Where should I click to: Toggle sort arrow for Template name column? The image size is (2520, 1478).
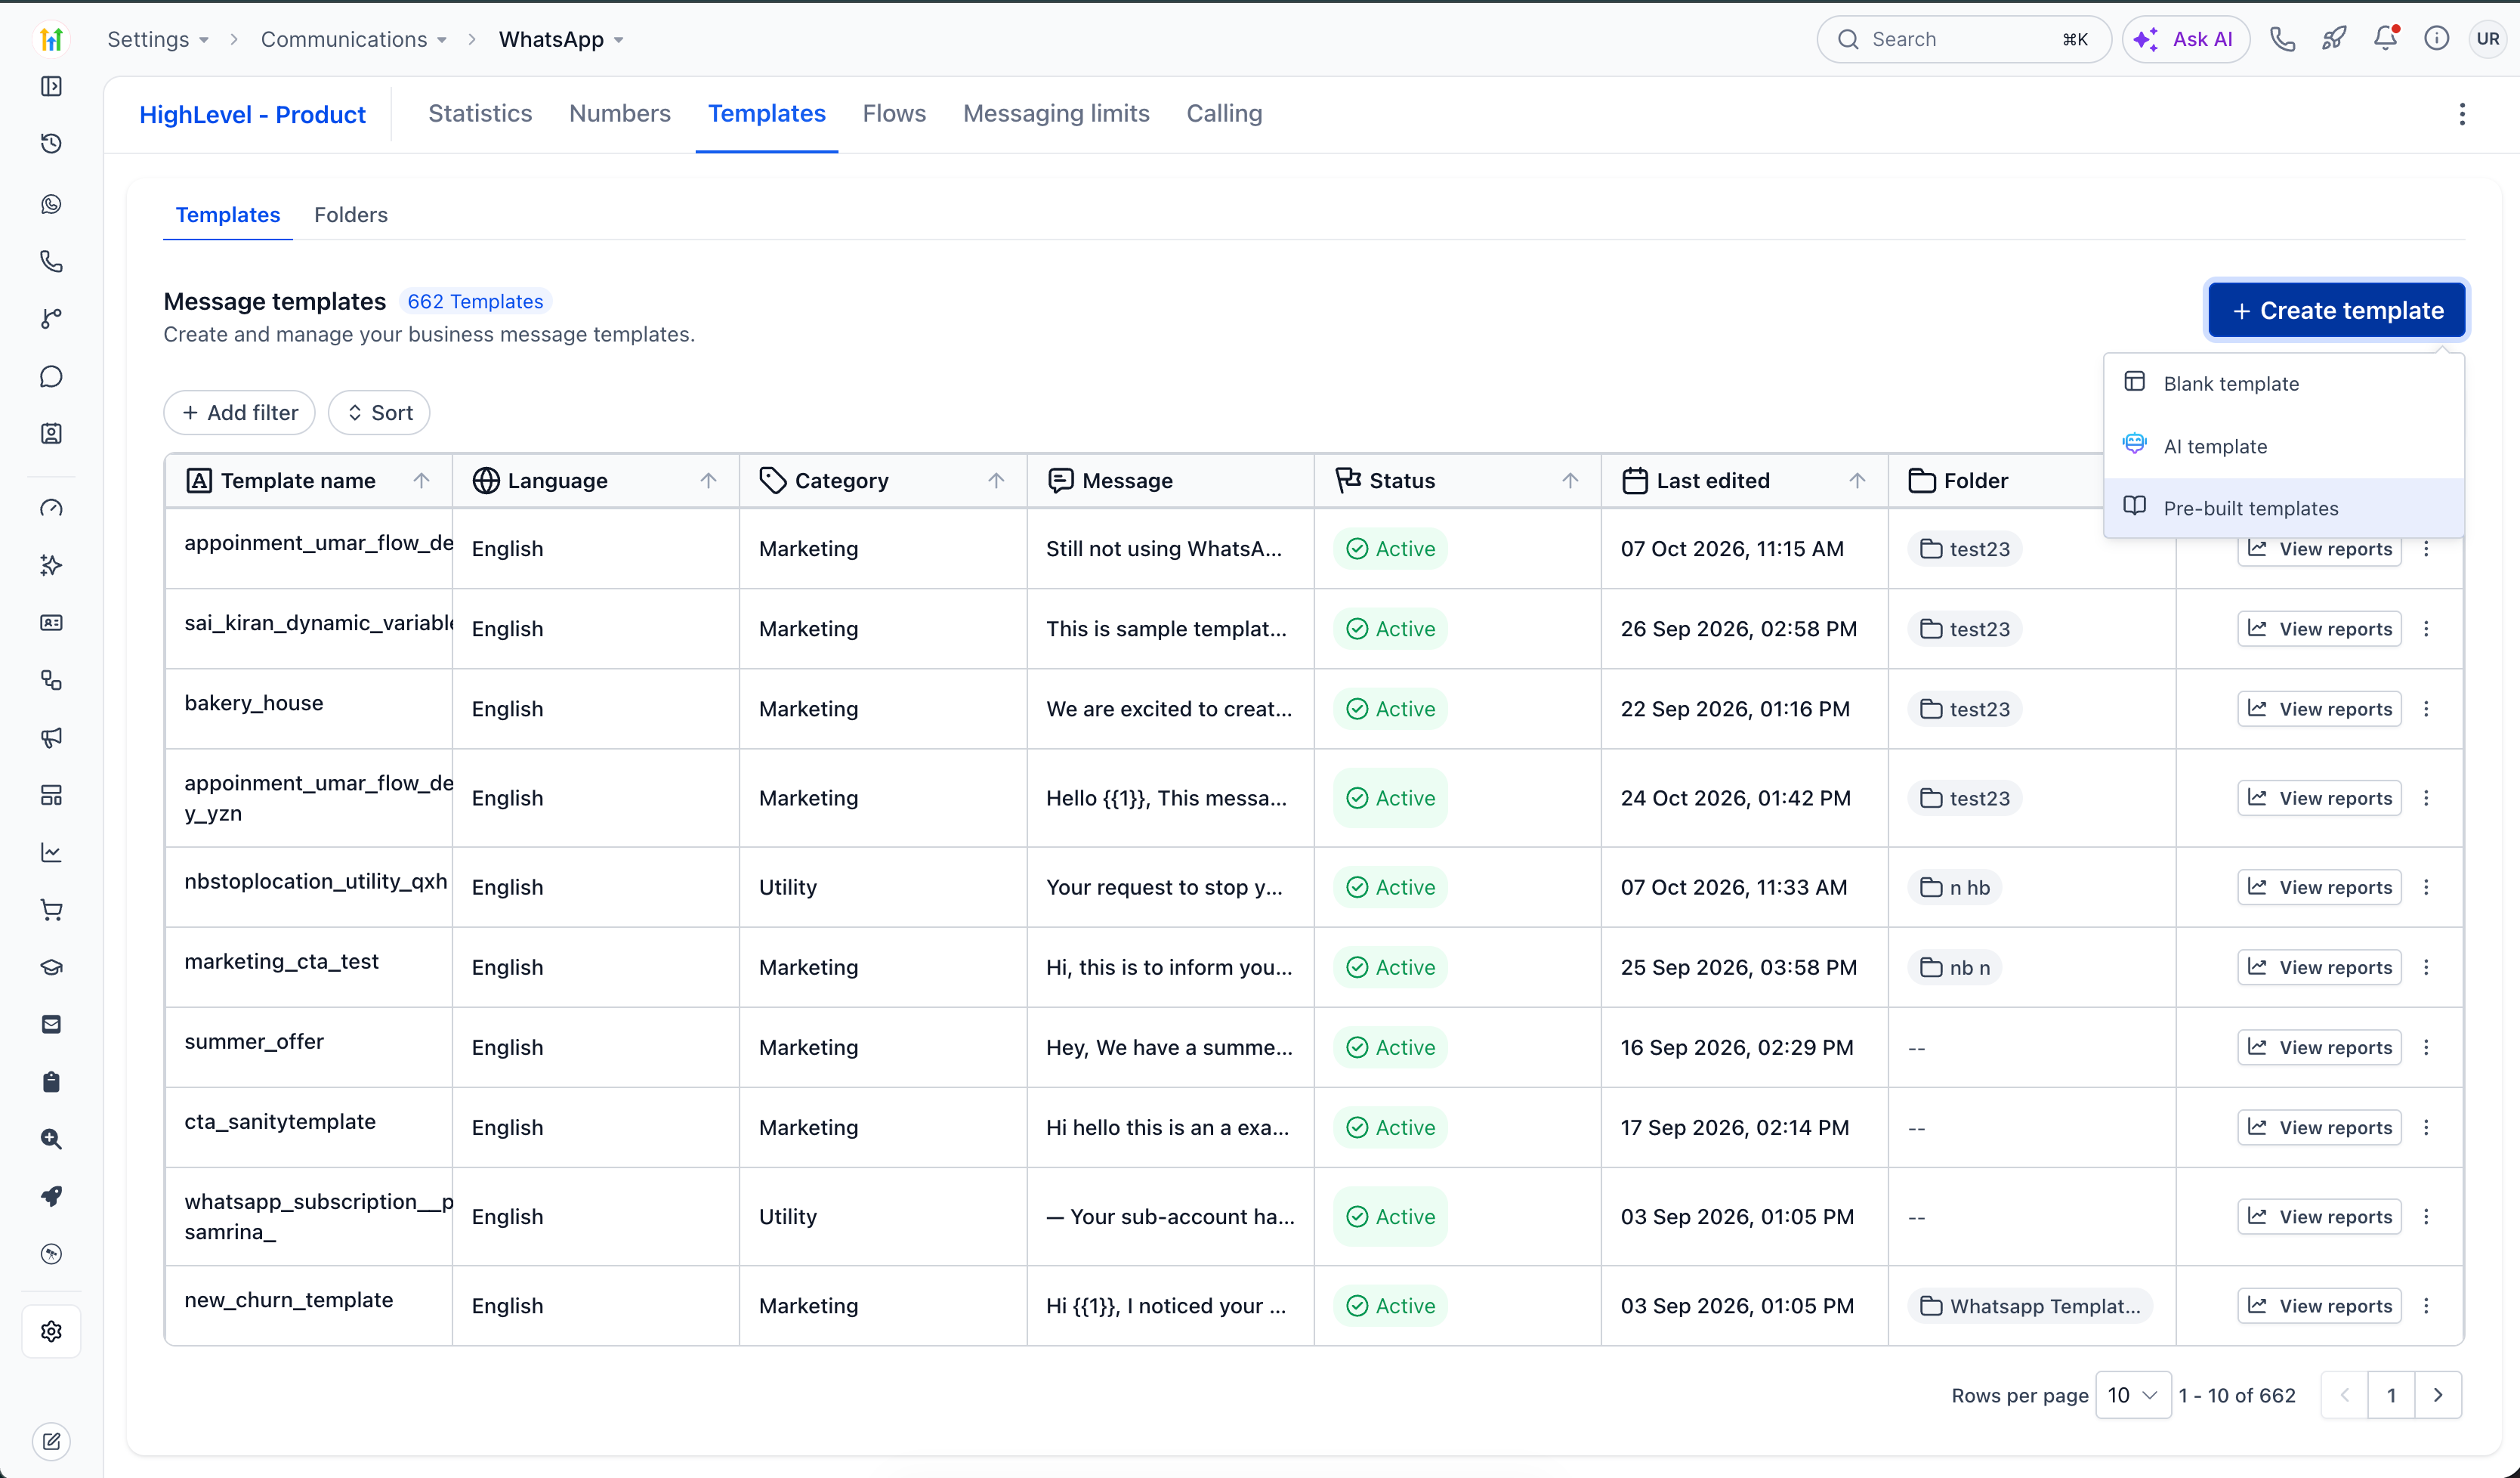(x=421, y=481)
